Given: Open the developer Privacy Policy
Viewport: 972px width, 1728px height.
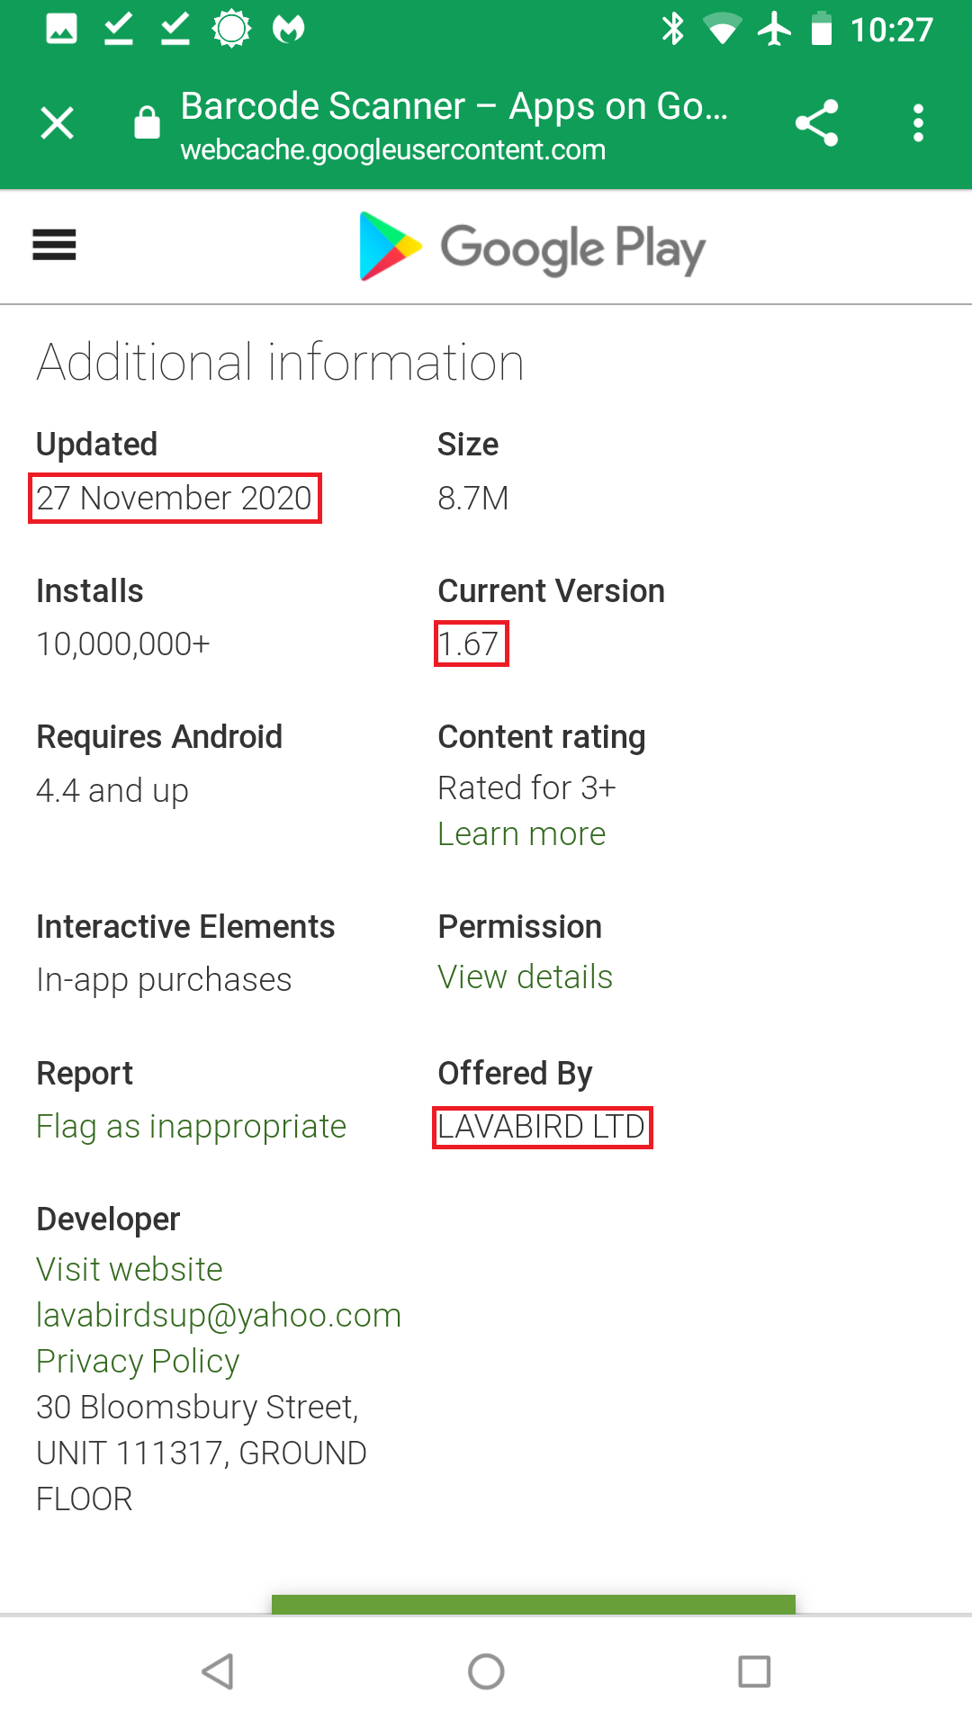Looking at the screenshot, I should click(x=138, y=1362).
